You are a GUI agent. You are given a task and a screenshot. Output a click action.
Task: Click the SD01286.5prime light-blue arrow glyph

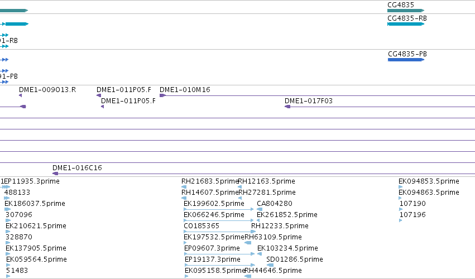point(270,265)
